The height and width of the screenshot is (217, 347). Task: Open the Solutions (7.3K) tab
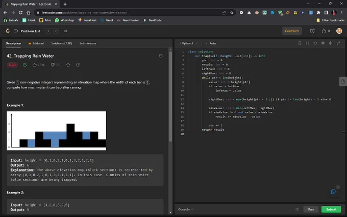(x=62, y=43)
